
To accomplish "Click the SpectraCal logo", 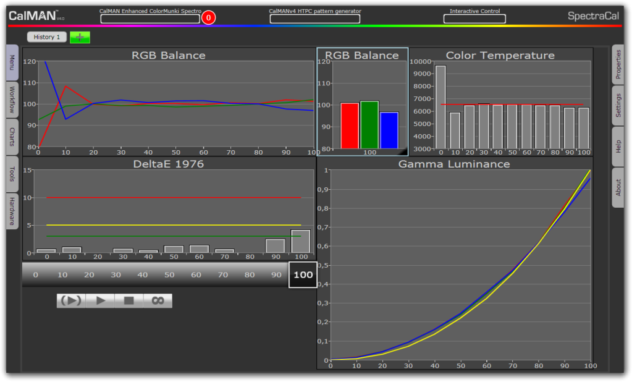I will click(x=593, y=16).
